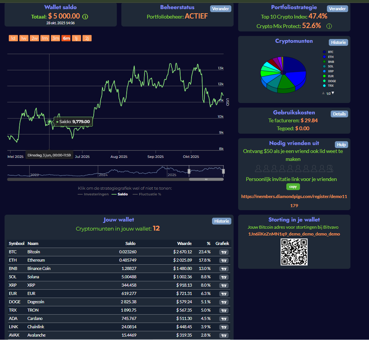Toggle the Investeringen series in the chart legend
Screen dimensions: 369x340
coord(93,194)
